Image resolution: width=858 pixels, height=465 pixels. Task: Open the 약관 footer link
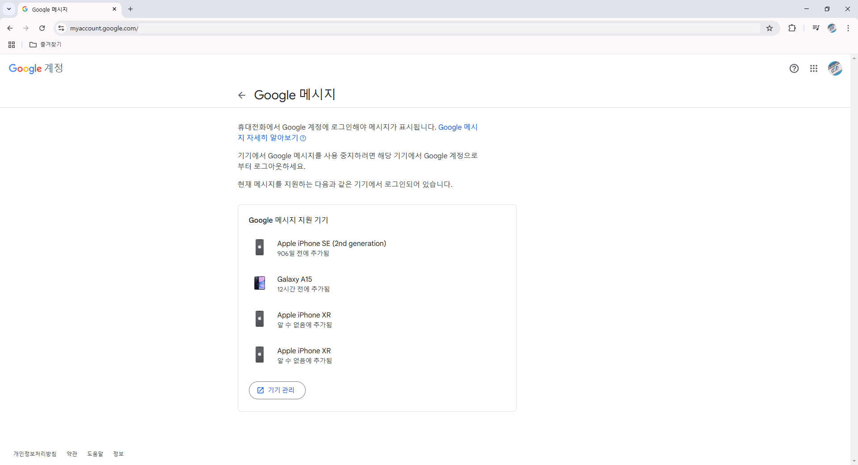tap(72, 454)
